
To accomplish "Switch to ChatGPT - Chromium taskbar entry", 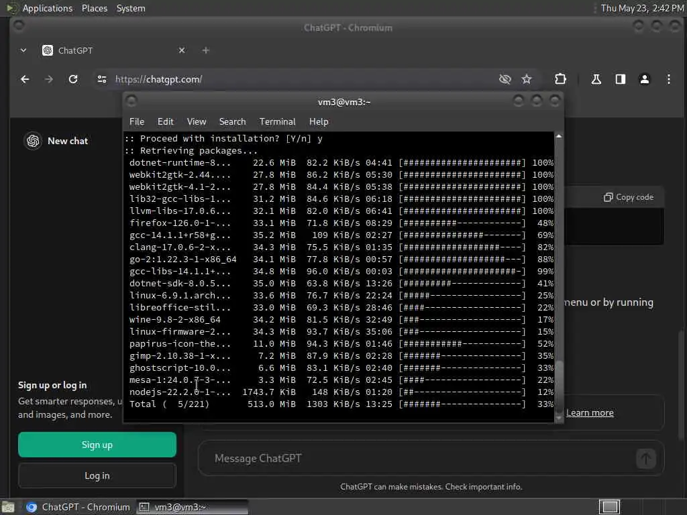I will [x=78, y=507].
